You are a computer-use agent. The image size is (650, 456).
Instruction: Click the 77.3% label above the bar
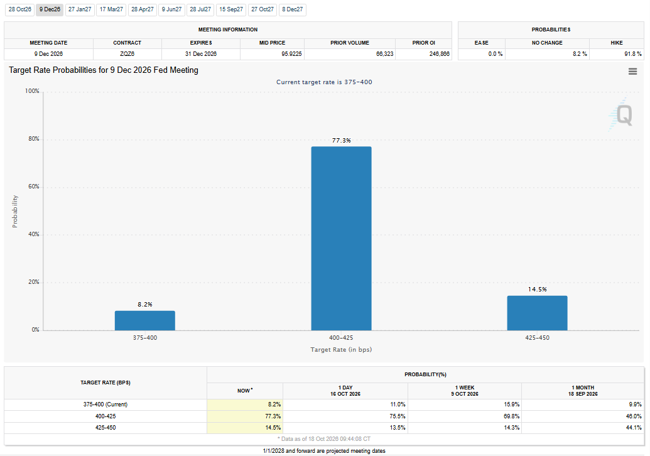pyautogui.click(x=341, y=141)
